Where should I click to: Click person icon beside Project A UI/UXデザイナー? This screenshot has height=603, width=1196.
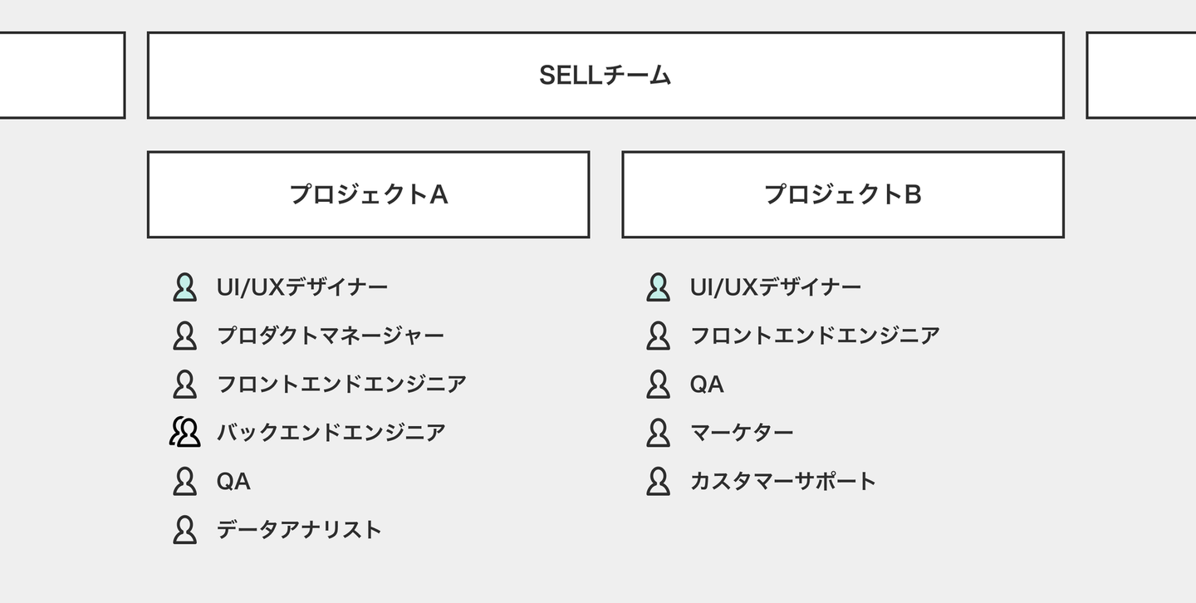[184, 287]
